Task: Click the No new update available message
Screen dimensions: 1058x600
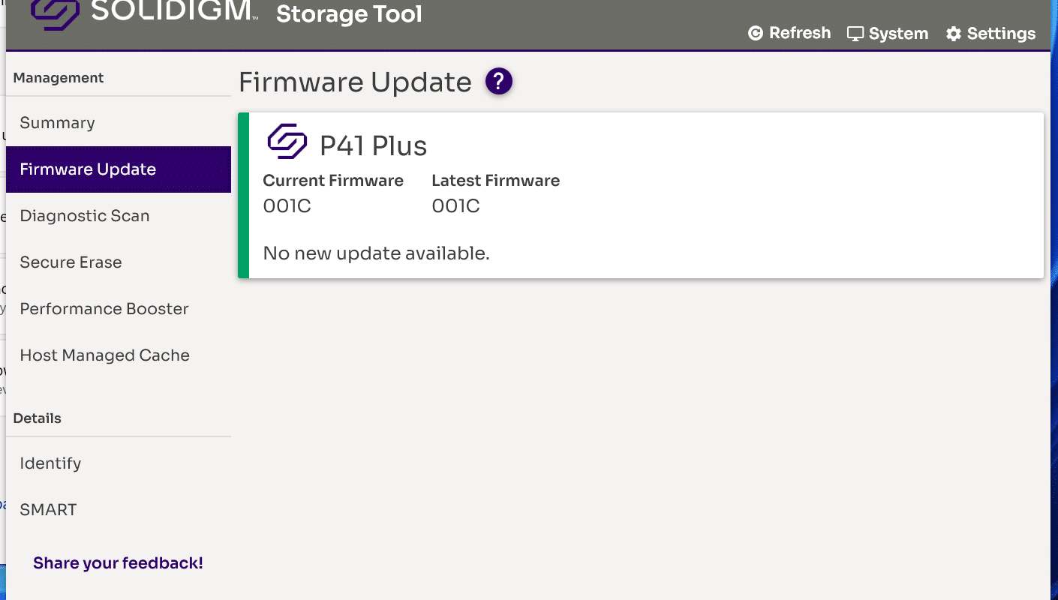Action: [376, 253]
